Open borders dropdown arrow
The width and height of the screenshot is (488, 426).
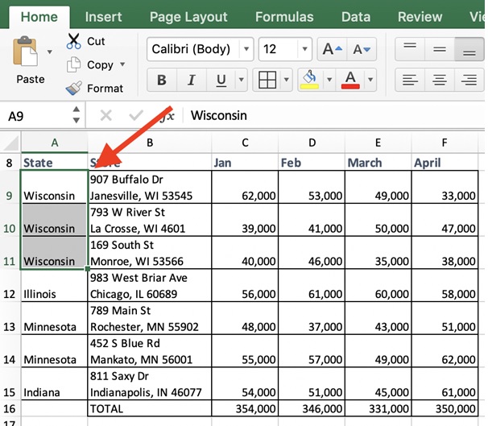pos(287,80)
